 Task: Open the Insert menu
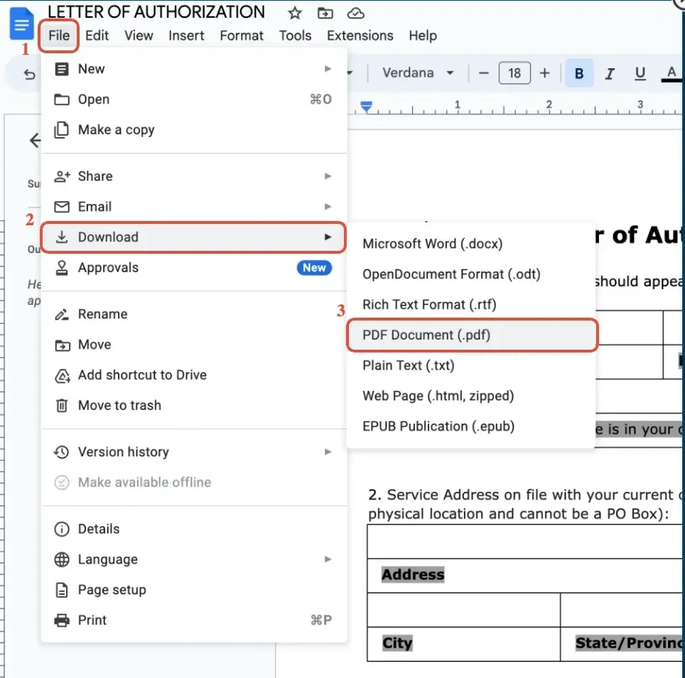tap(186, 36)
